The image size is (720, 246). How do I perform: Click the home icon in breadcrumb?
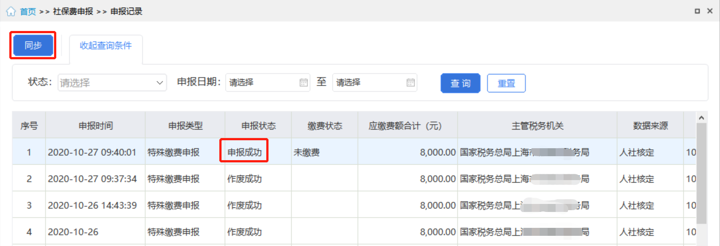11,12
